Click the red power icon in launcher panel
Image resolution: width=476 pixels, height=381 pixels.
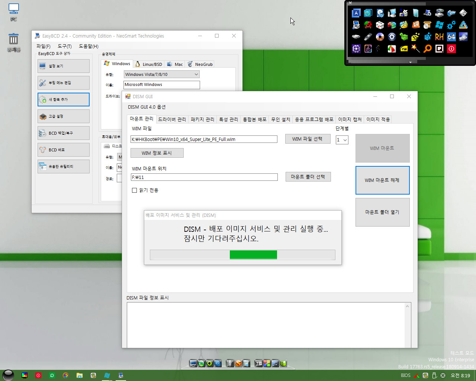click(451, 49)
